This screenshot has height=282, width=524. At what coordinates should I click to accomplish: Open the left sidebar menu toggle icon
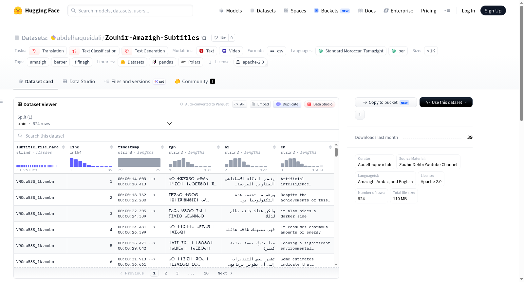(2, 101)
